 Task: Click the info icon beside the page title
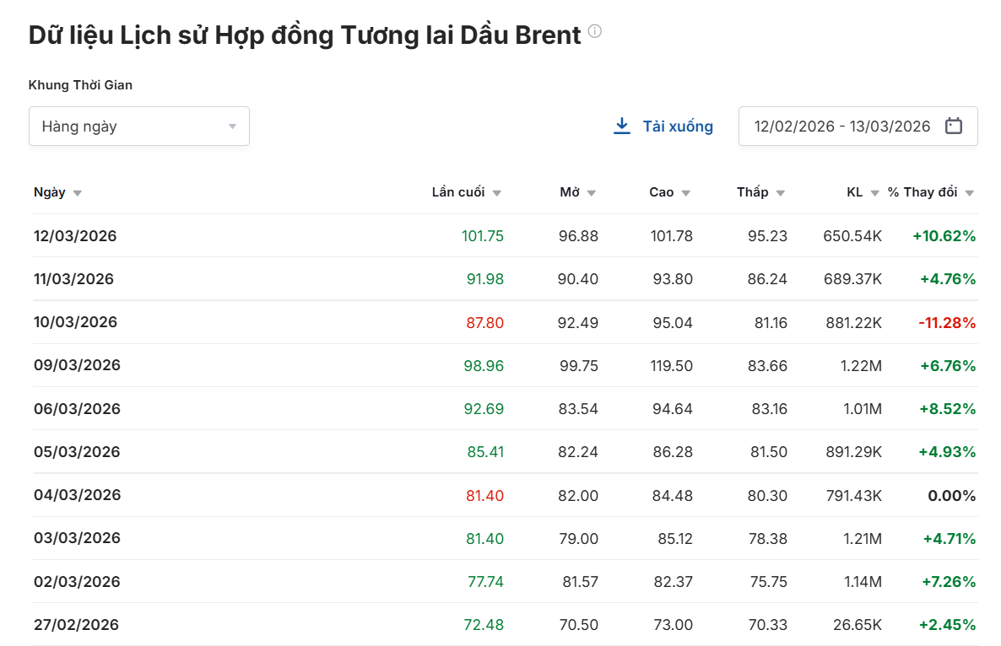click(x=595, y=32)
